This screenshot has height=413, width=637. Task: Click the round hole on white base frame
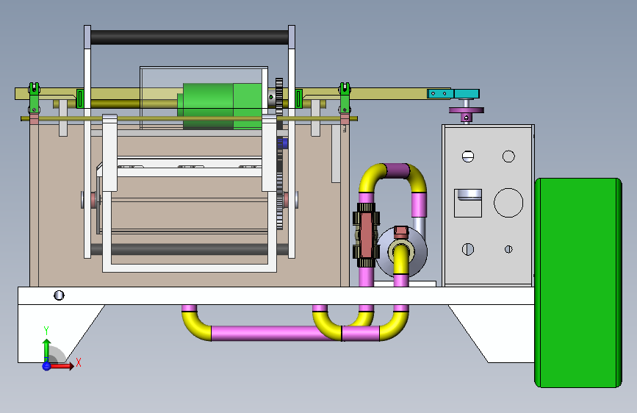coord(59,295)
